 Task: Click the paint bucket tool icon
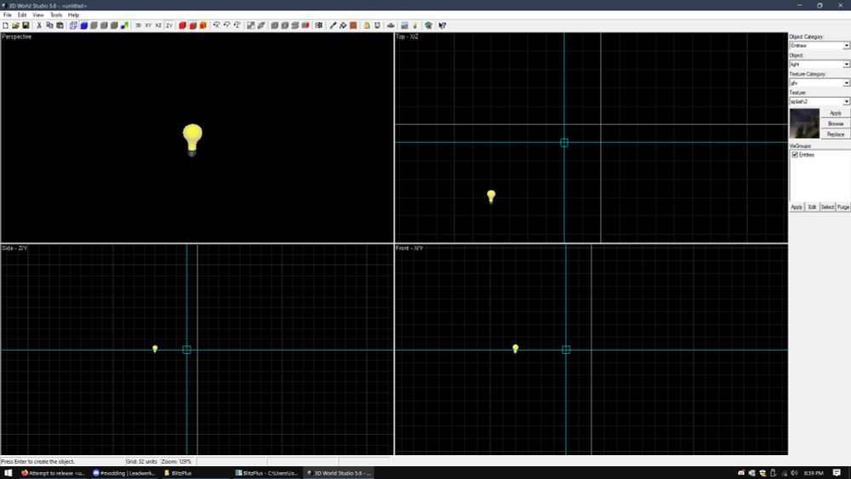[x=343, y=26]
